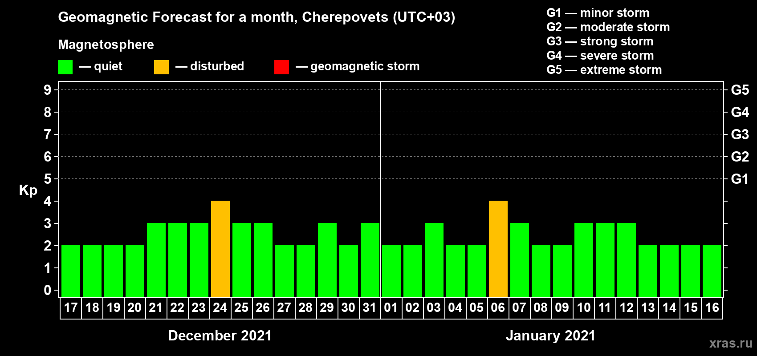Click the G5 extreme storm legend line
Viewport: 757px width, 356px height.
click(604, 70)
